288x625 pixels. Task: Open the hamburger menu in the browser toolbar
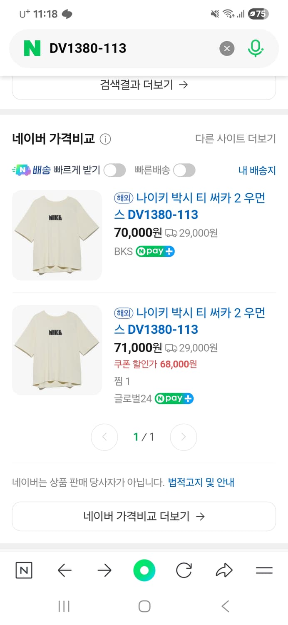(x=264, y=570)
